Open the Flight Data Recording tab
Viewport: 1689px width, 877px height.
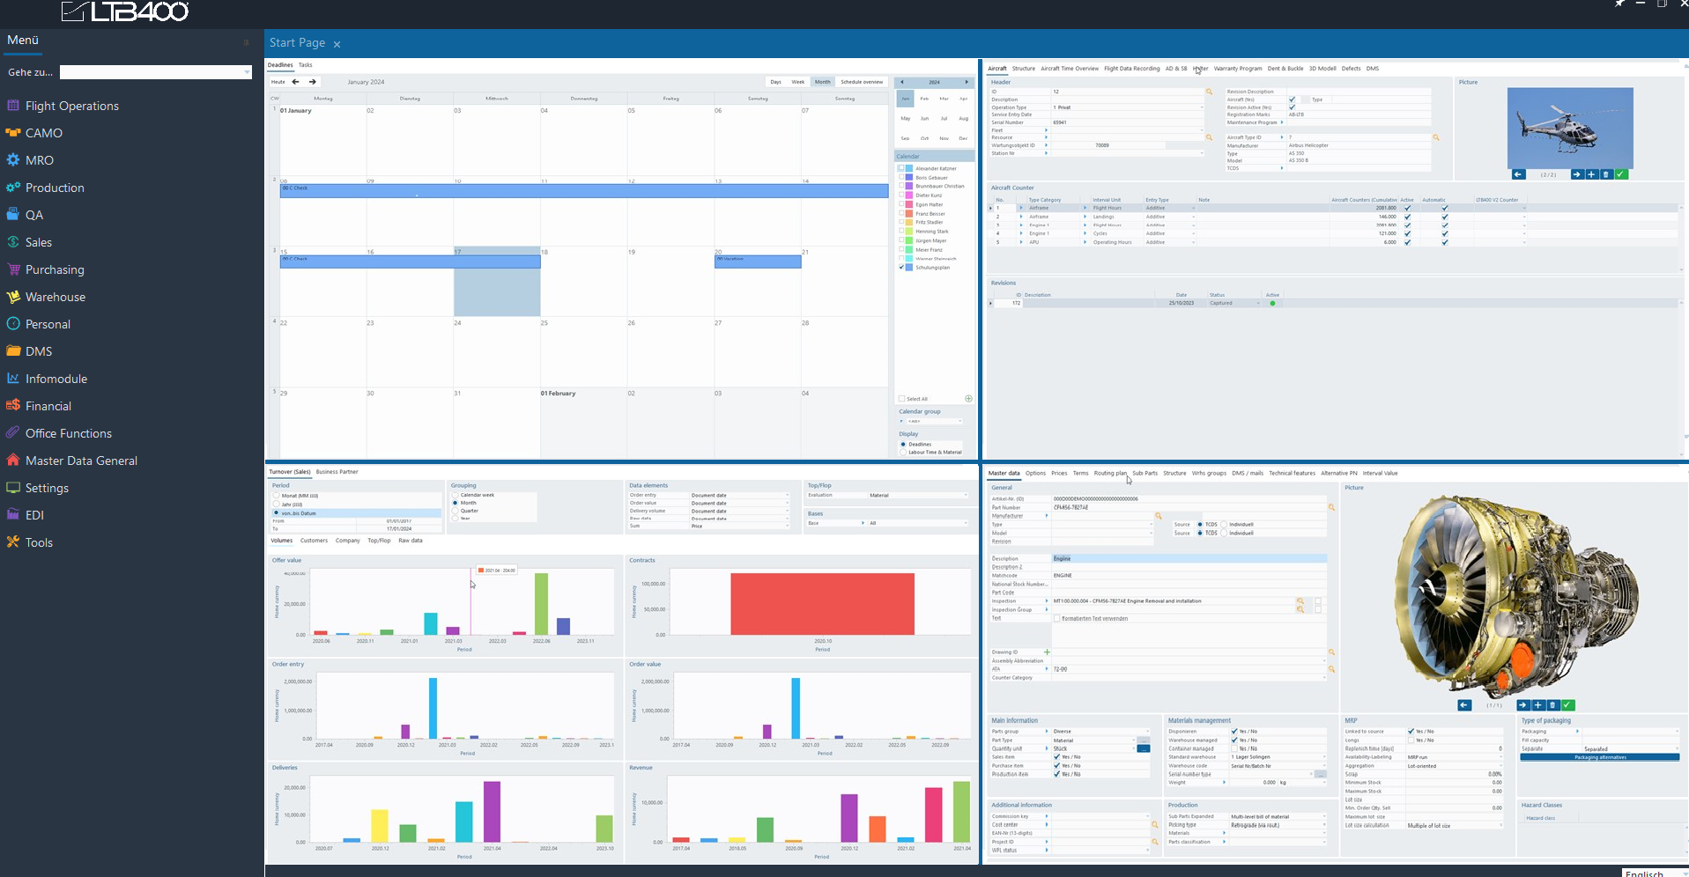tap(1131, 69)
